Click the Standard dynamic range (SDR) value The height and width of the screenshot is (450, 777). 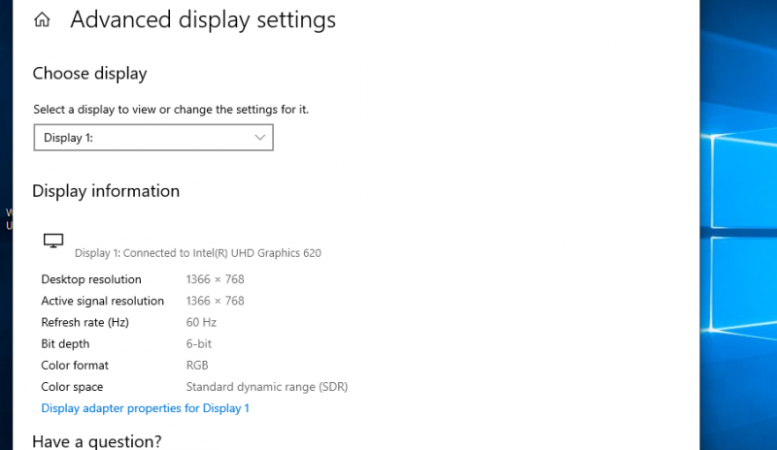tap(267, 386)
